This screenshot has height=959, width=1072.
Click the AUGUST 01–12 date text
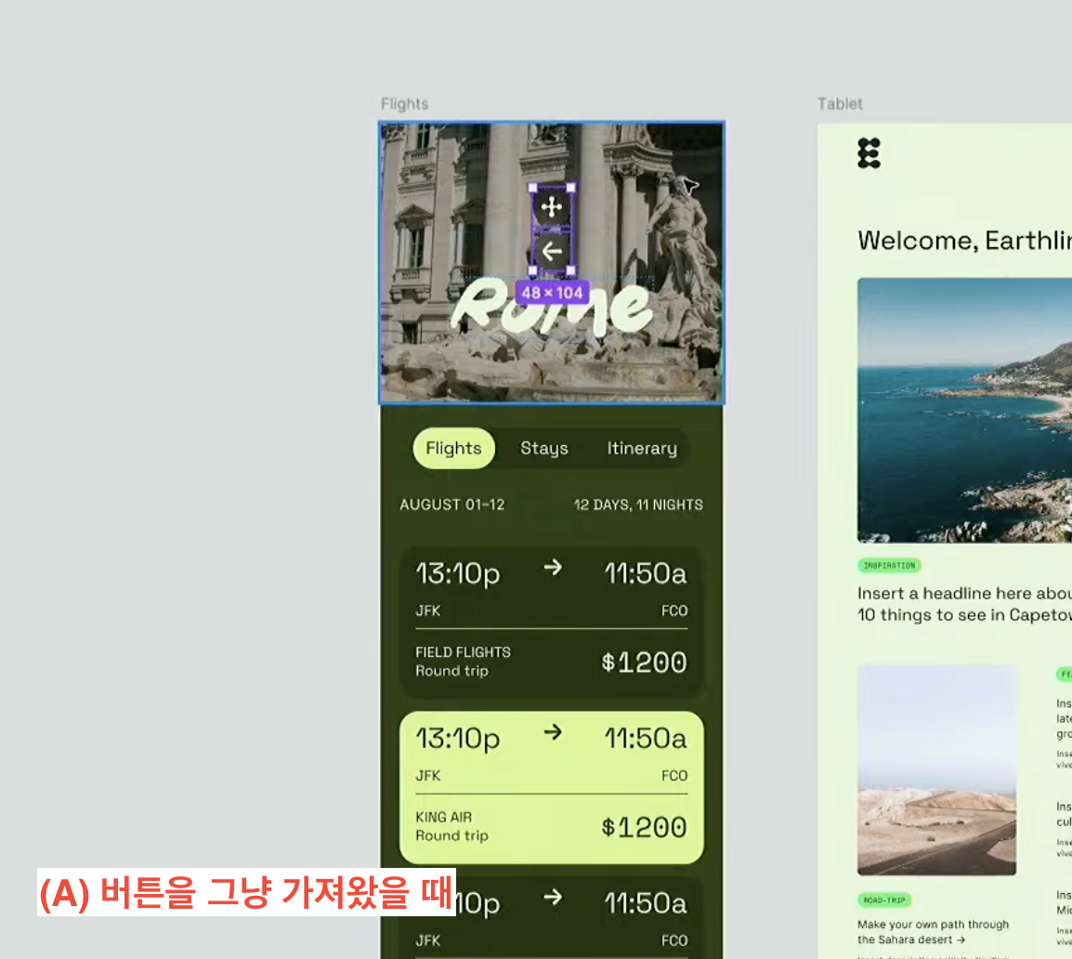pyautogui.click(x=451, y=505)
